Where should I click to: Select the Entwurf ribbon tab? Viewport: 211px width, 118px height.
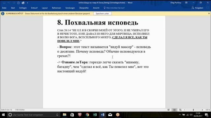click(34, 8)
